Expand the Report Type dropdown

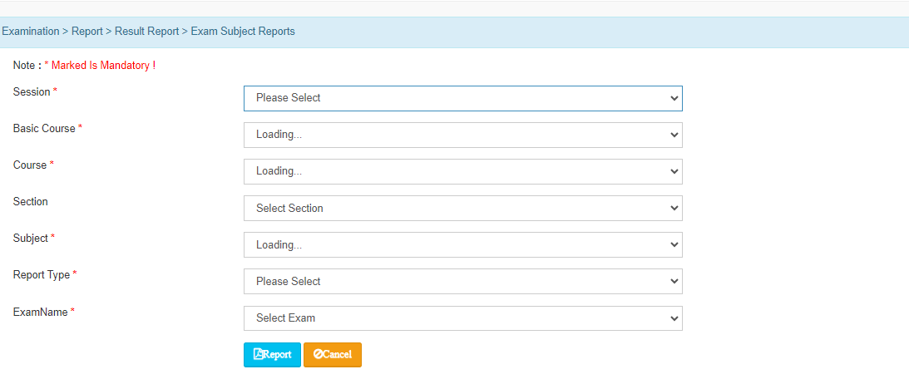tap(462, 281)
